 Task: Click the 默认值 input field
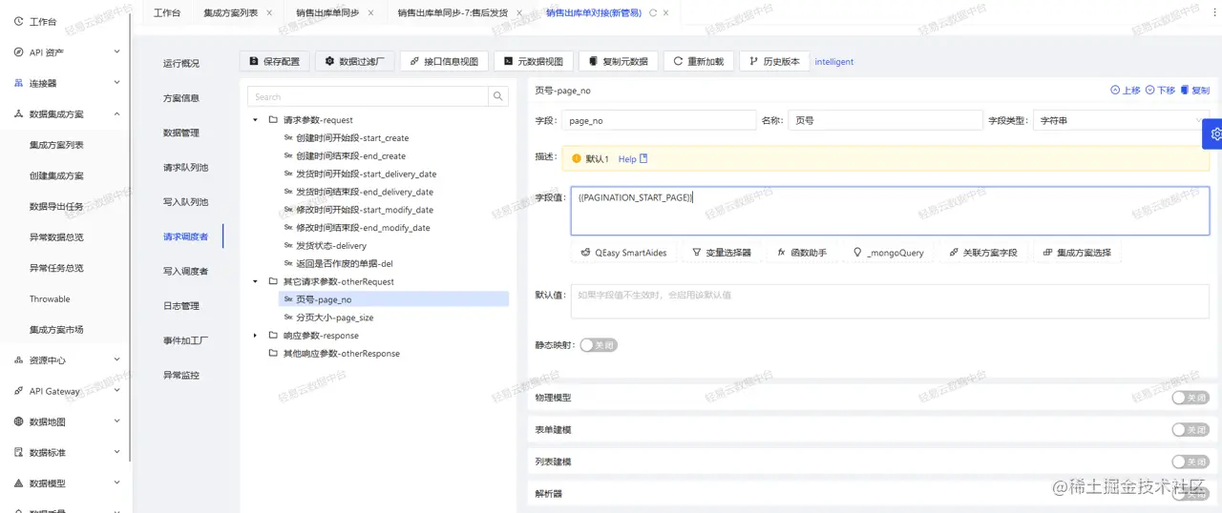coord(890,300)
